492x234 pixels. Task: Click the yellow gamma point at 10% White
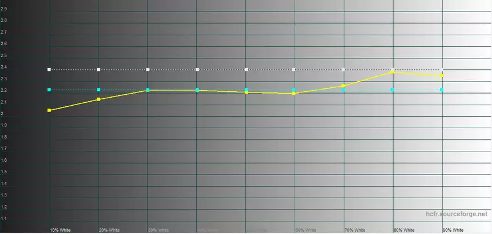(x=49, y=110)
